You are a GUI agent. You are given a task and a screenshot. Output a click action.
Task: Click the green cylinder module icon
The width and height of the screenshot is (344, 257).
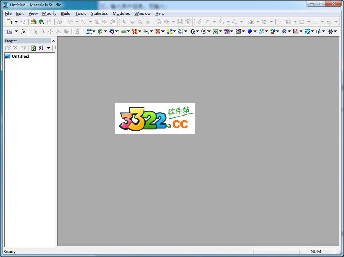pyautogui.click(x=99, y=31)
